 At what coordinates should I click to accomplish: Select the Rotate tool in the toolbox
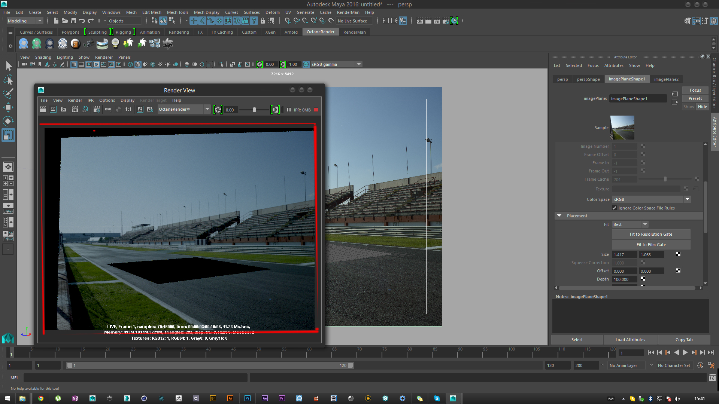click(x=8, y=121)
